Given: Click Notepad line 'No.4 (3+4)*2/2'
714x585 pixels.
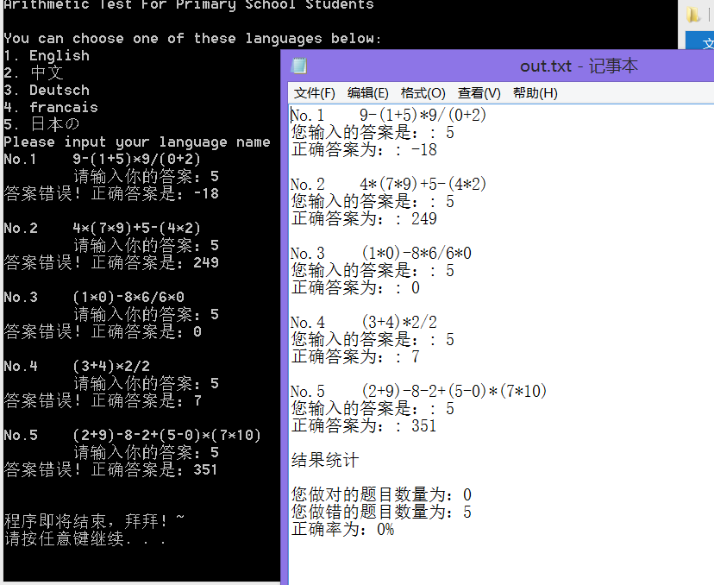Looking at the screenshot, I should (x=364, y=322).
